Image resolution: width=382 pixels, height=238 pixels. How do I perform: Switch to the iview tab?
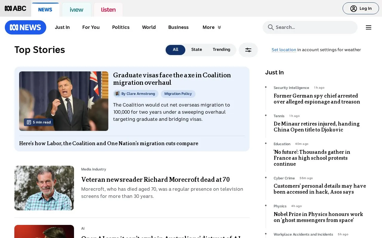point(77,10)
